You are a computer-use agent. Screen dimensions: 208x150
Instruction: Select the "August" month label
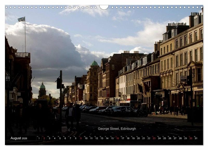click(x=16, y=138)
